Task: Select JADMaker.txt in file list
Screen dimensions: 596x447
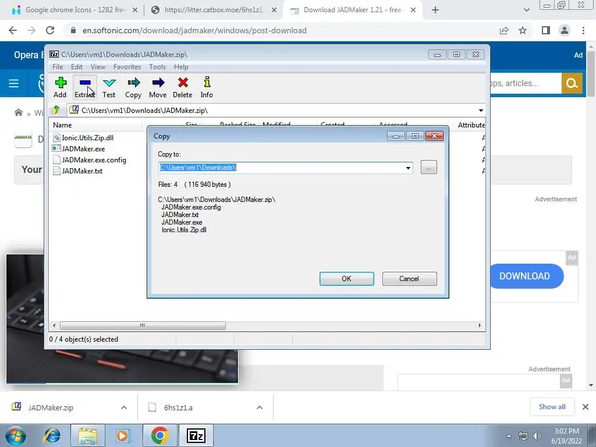Action: (x=82, y=171)
